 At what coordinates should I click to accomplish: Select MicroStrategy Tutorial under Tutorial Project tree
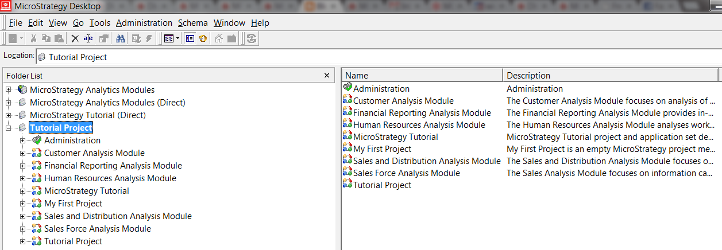[x=87, y=191]
